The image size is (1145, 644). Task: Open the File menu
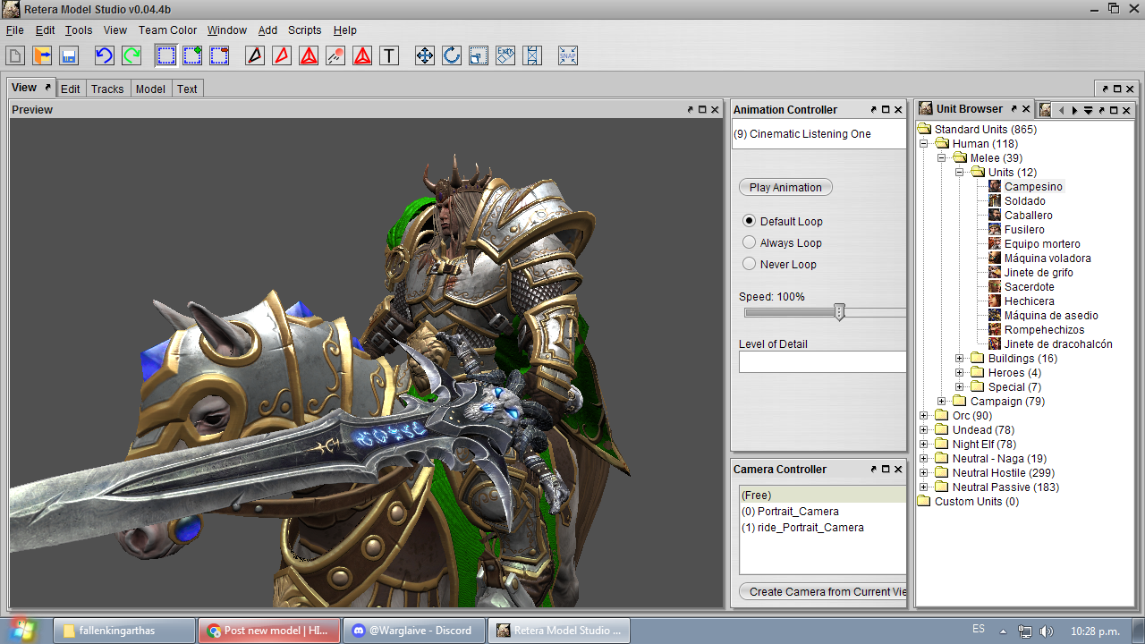click(x=14, y=30)
